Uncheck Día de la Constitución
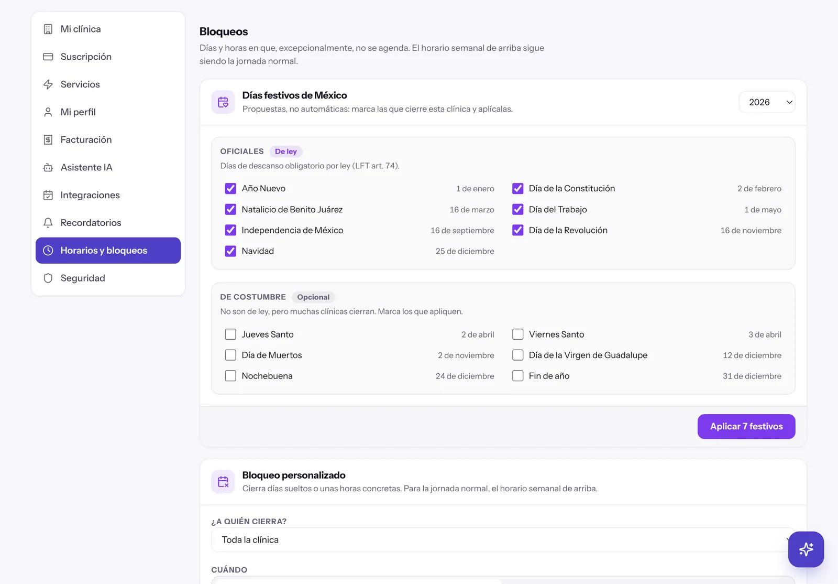 click(x=518, y=188)
